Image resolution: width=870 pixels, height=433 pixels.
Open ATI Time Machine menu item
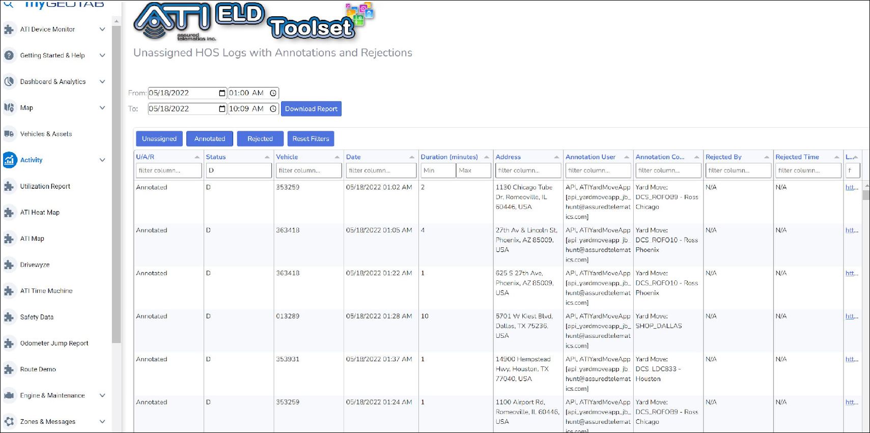[x=46, y=291]
